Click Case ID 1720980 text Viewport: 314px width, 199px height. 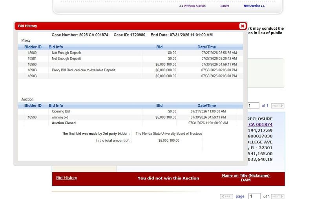click(130, 35)
